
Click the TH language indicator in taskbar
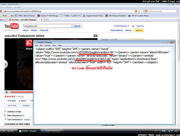click(156, 131)
